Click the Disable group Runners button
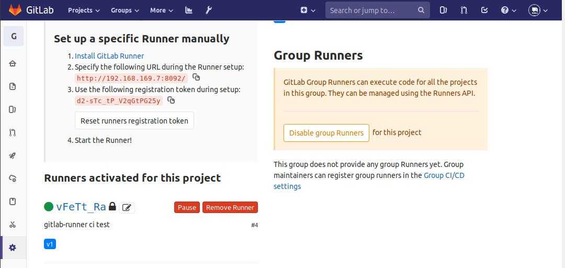The height and width of the screenshot is (268, 565). 326,133
